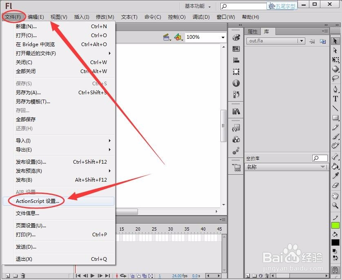Toggle onion skin outlines view
The height and width of the screenshot is (280, 342).
(138, 276)
